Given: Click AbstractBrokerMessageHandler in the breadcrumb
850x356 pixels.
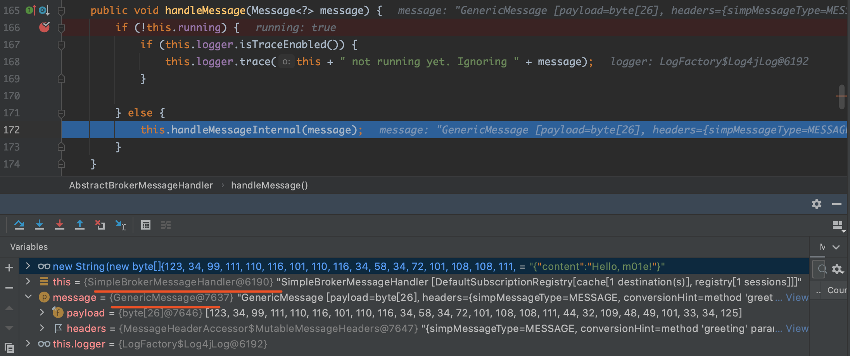Looking at the screenshot, I should point(141,185).
